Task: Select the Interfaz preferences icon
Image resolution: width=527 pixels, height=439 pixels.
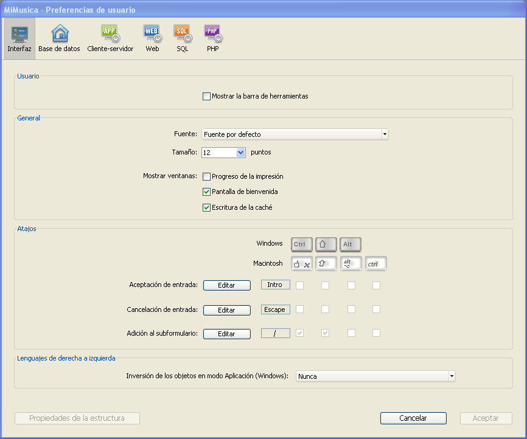Action: (19, 39)
